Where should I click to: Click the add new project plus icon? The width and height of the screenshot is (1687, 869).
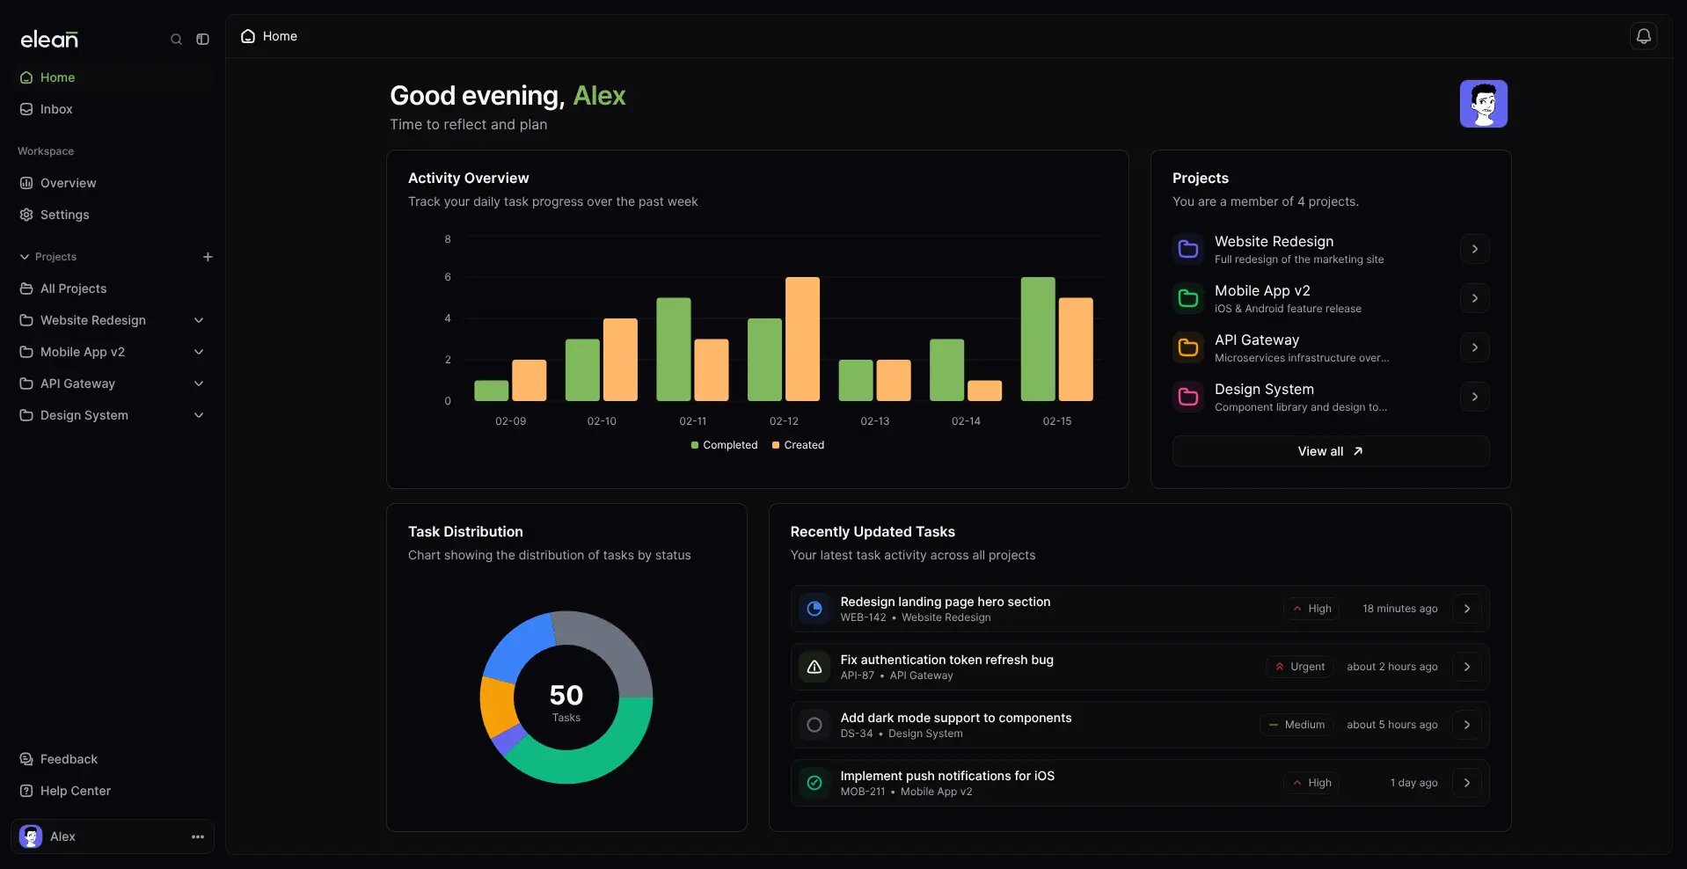coord(208,257)
